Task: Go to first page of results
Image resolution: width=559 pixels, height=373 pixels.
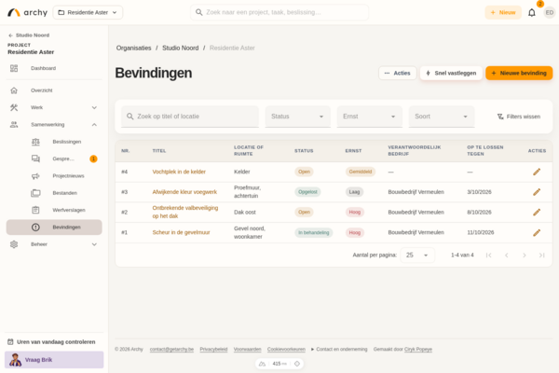Action: click(489, 256)
